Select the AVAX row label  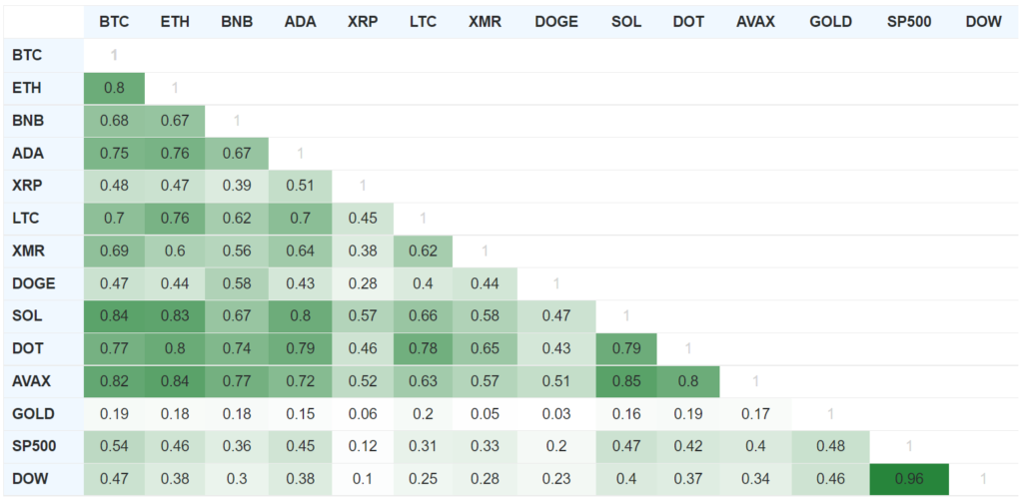pos(34,380)
